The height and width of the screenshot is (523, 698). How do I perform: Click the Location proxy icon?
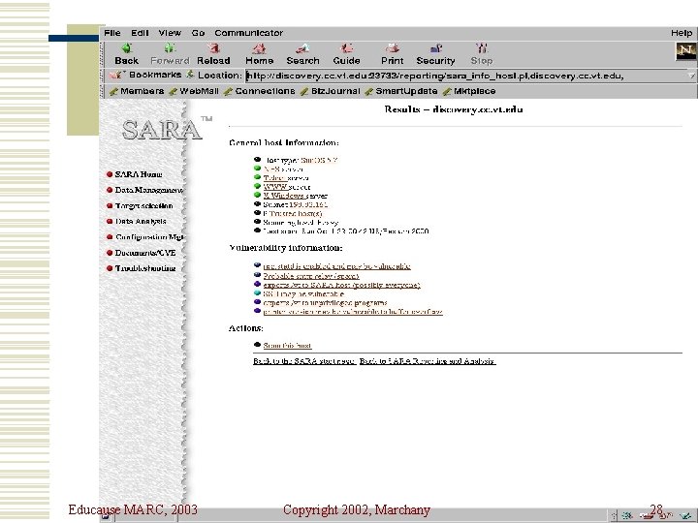[190, 75]
